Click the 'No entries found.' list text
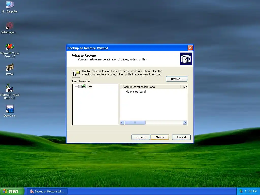 pos(136,92)
